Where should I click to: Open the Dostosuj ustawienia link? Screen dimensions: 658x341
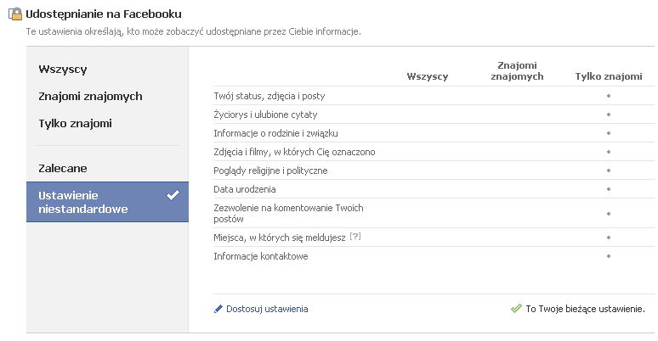click(267, 309)
